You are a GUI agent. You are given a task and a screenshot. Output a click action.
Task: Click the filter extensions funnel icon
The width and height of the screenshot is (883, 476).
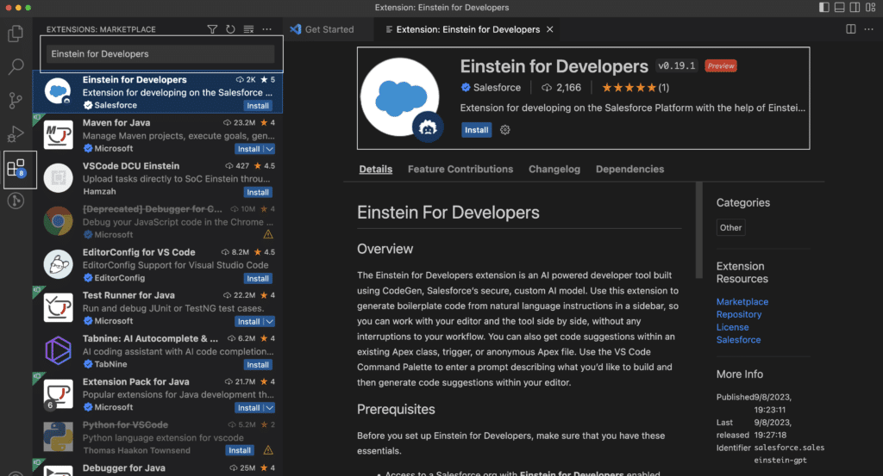212,29
